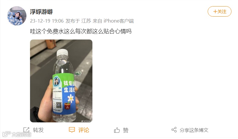Click the orange comment bubble icon
The height and width of the screenshot is (139, 238).
pos(72,130)
